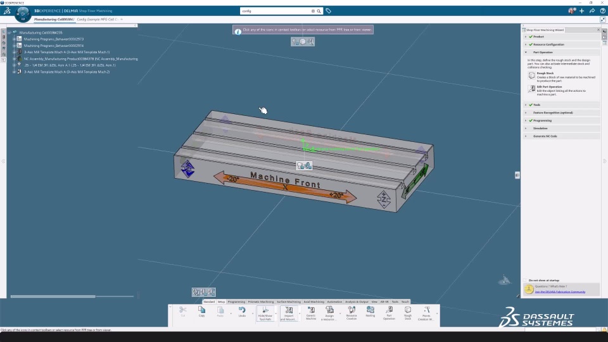The width and height of the screenshot is (608, 342).
Task: Toggle the Hide/Show Tool Path command
Action: (x=265, y=313)
